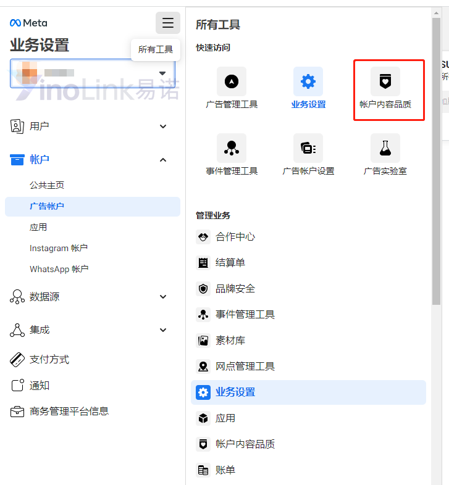Click the 结算单 icon in list
The height and width of the screenshot is (485, 449).
(x=203, y=263)
